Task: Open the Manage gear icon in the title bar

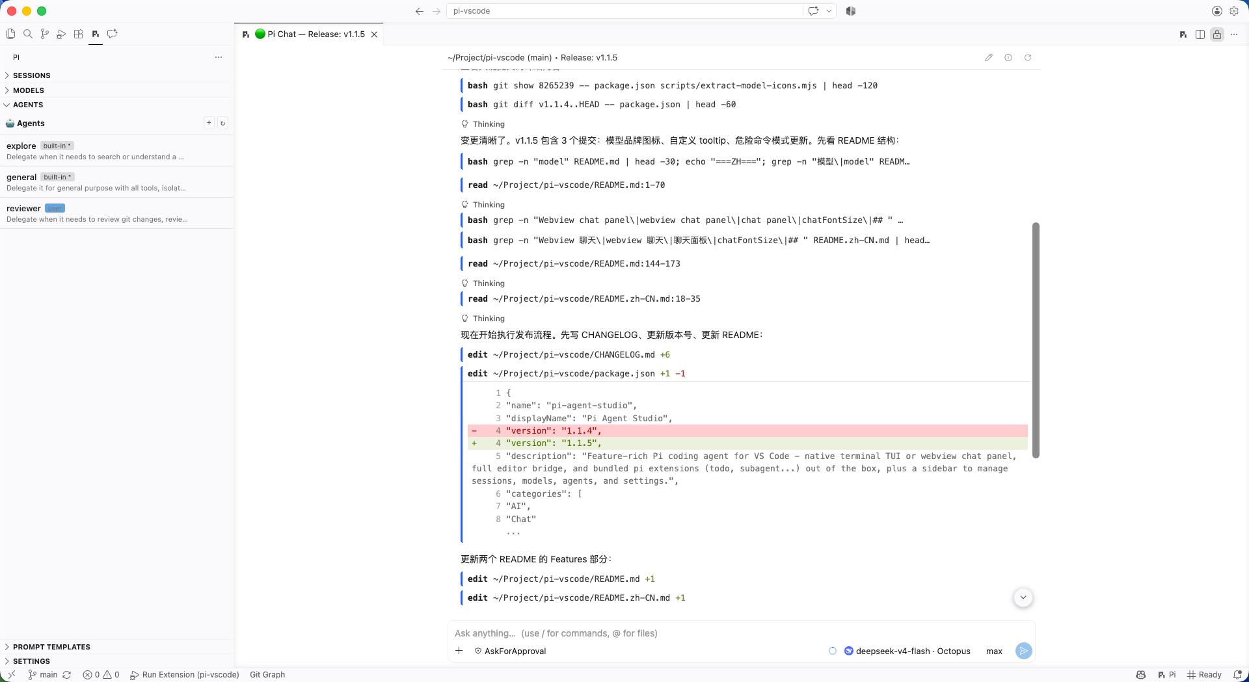Action: pos(1234,11)
